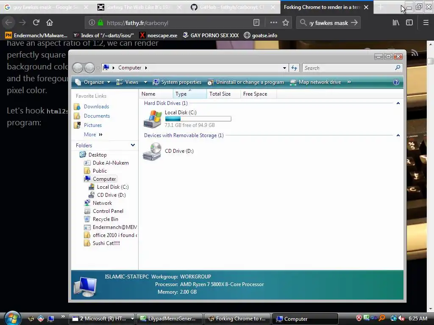
Task: Sort by Total Size column header
Action: pyautogui.click(x=223, y=94)
